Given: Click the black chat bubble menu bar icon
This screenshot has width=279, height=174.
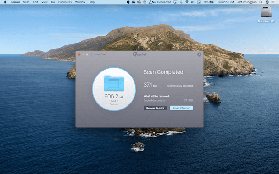Looking at the screenshot, I should tap(128, 2).
